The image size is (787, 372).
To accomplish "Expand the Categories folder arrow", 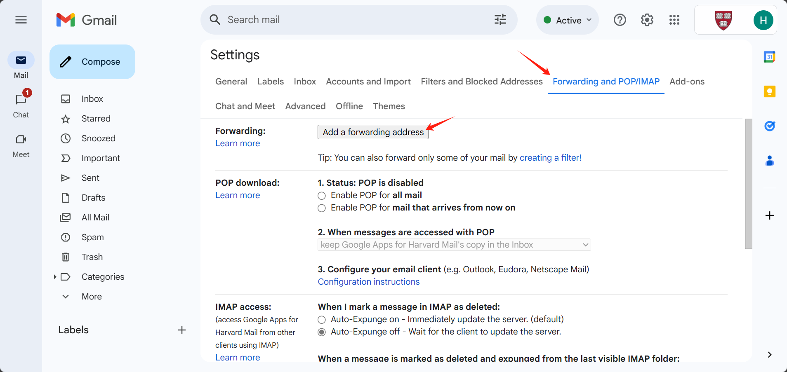I will 55,277.
